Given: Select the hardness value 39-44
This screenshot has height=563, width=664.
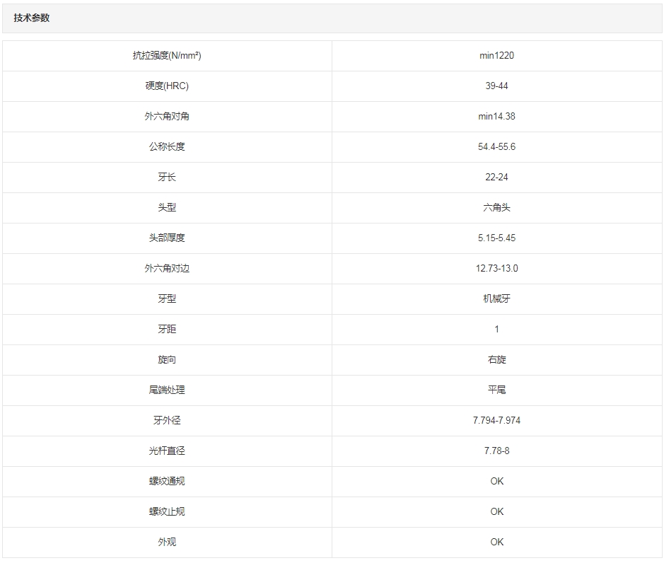Looking at the screenshot, I should (496, 86).
